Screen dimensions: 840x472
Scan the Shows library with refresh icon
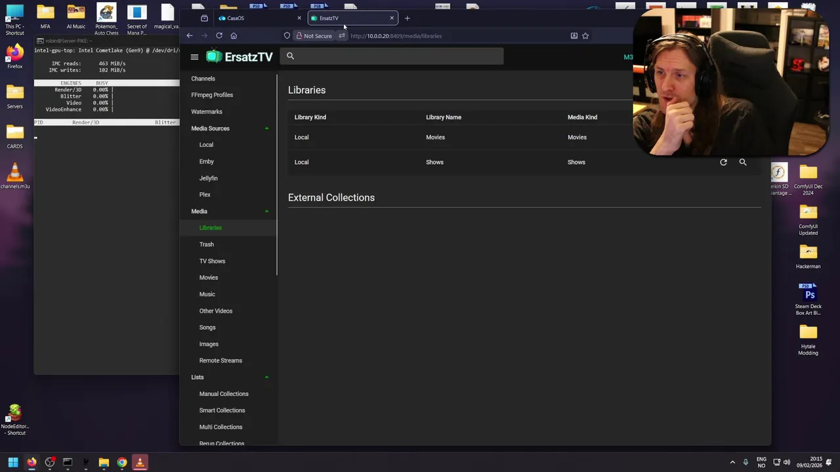coord(723,162)
